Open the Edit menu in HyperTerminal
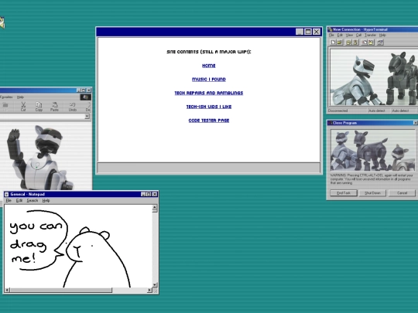418x313 pixels. (340, 35)
